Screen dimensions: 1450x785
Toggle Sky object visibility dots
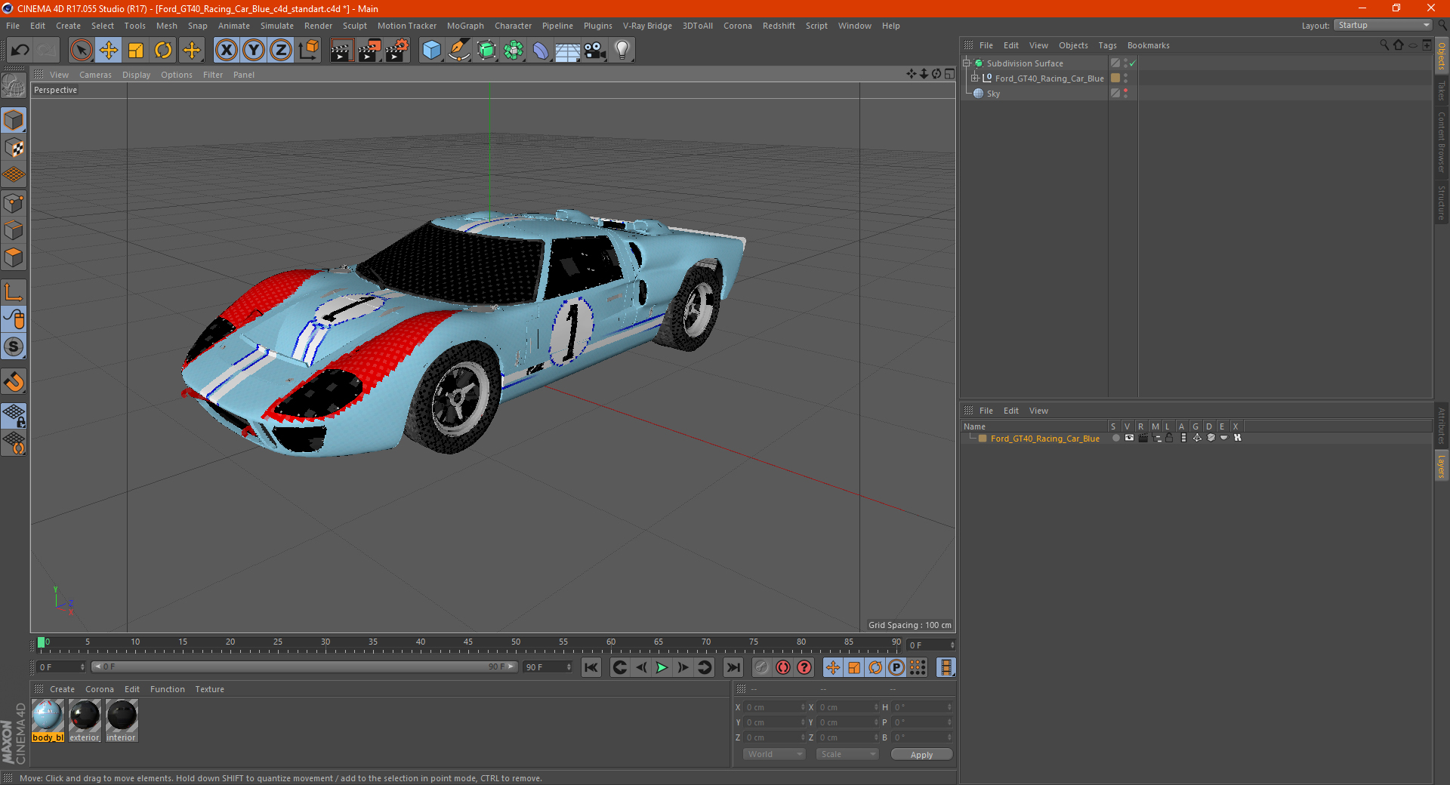(x=1125, y=93)
